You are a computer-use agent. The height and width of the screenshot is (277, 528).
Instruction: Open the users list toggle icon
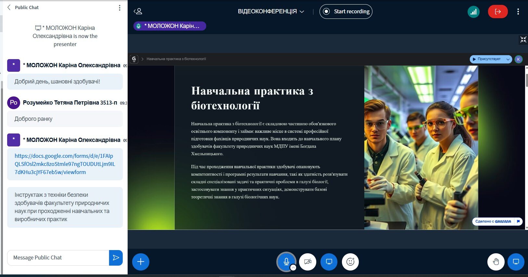(x=138, y=11)
